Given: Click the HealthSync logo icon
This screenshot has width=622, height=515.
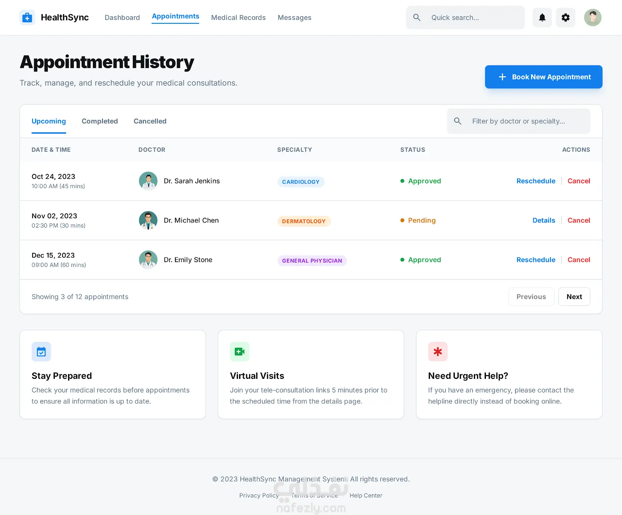Looking at the screenshot, I should pos(27,18).
